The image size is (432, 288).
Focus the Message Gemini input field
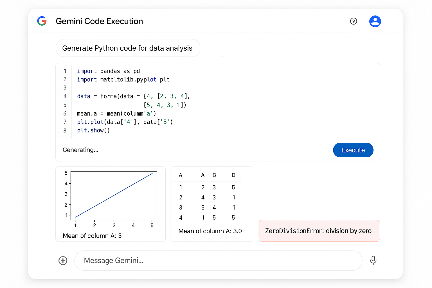tap(218, 260)
